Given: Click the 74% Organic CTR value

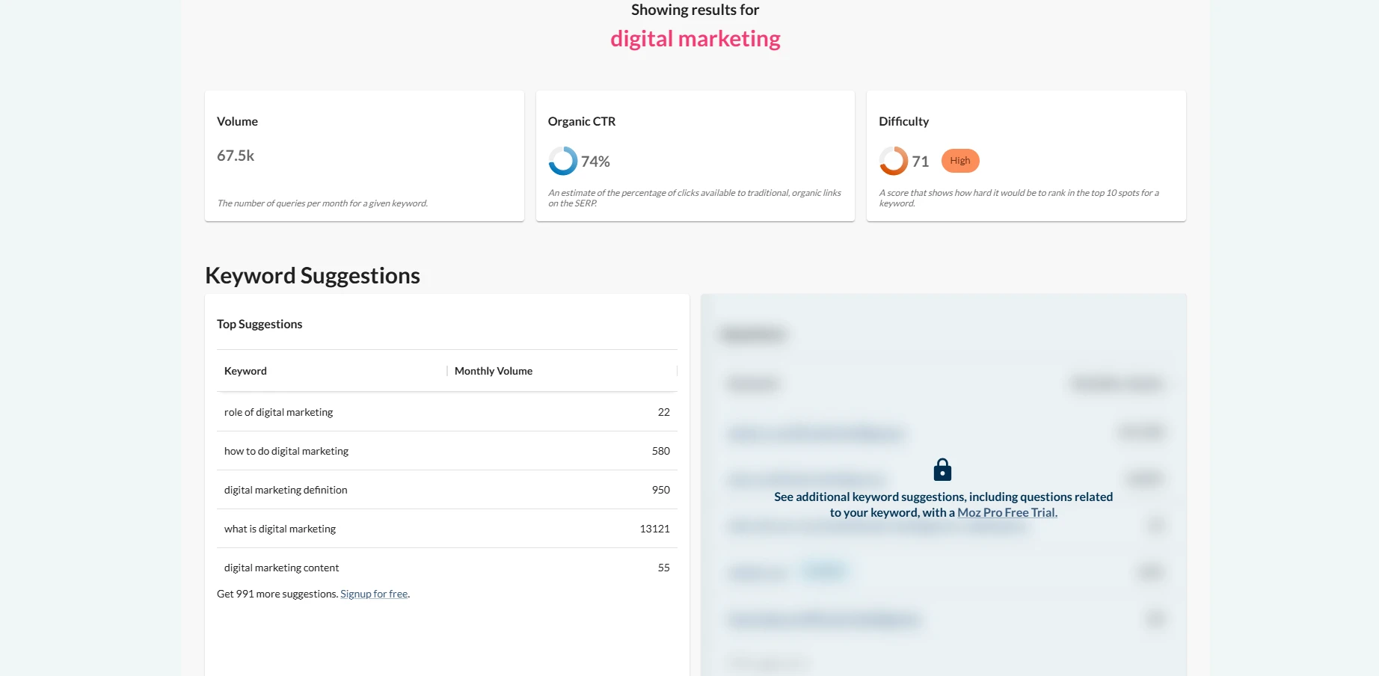Looking at the screenshot, I should pos(595,162).
